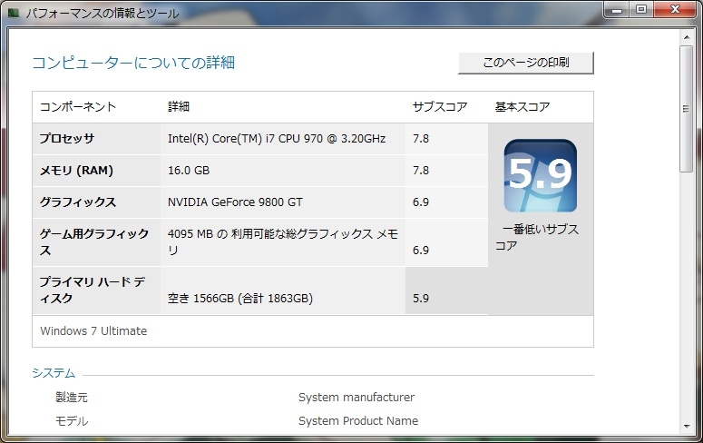Click the scrollbar down arrow
Image resolution: width=703 pixels, height=443 pixels.
(687, 427)
